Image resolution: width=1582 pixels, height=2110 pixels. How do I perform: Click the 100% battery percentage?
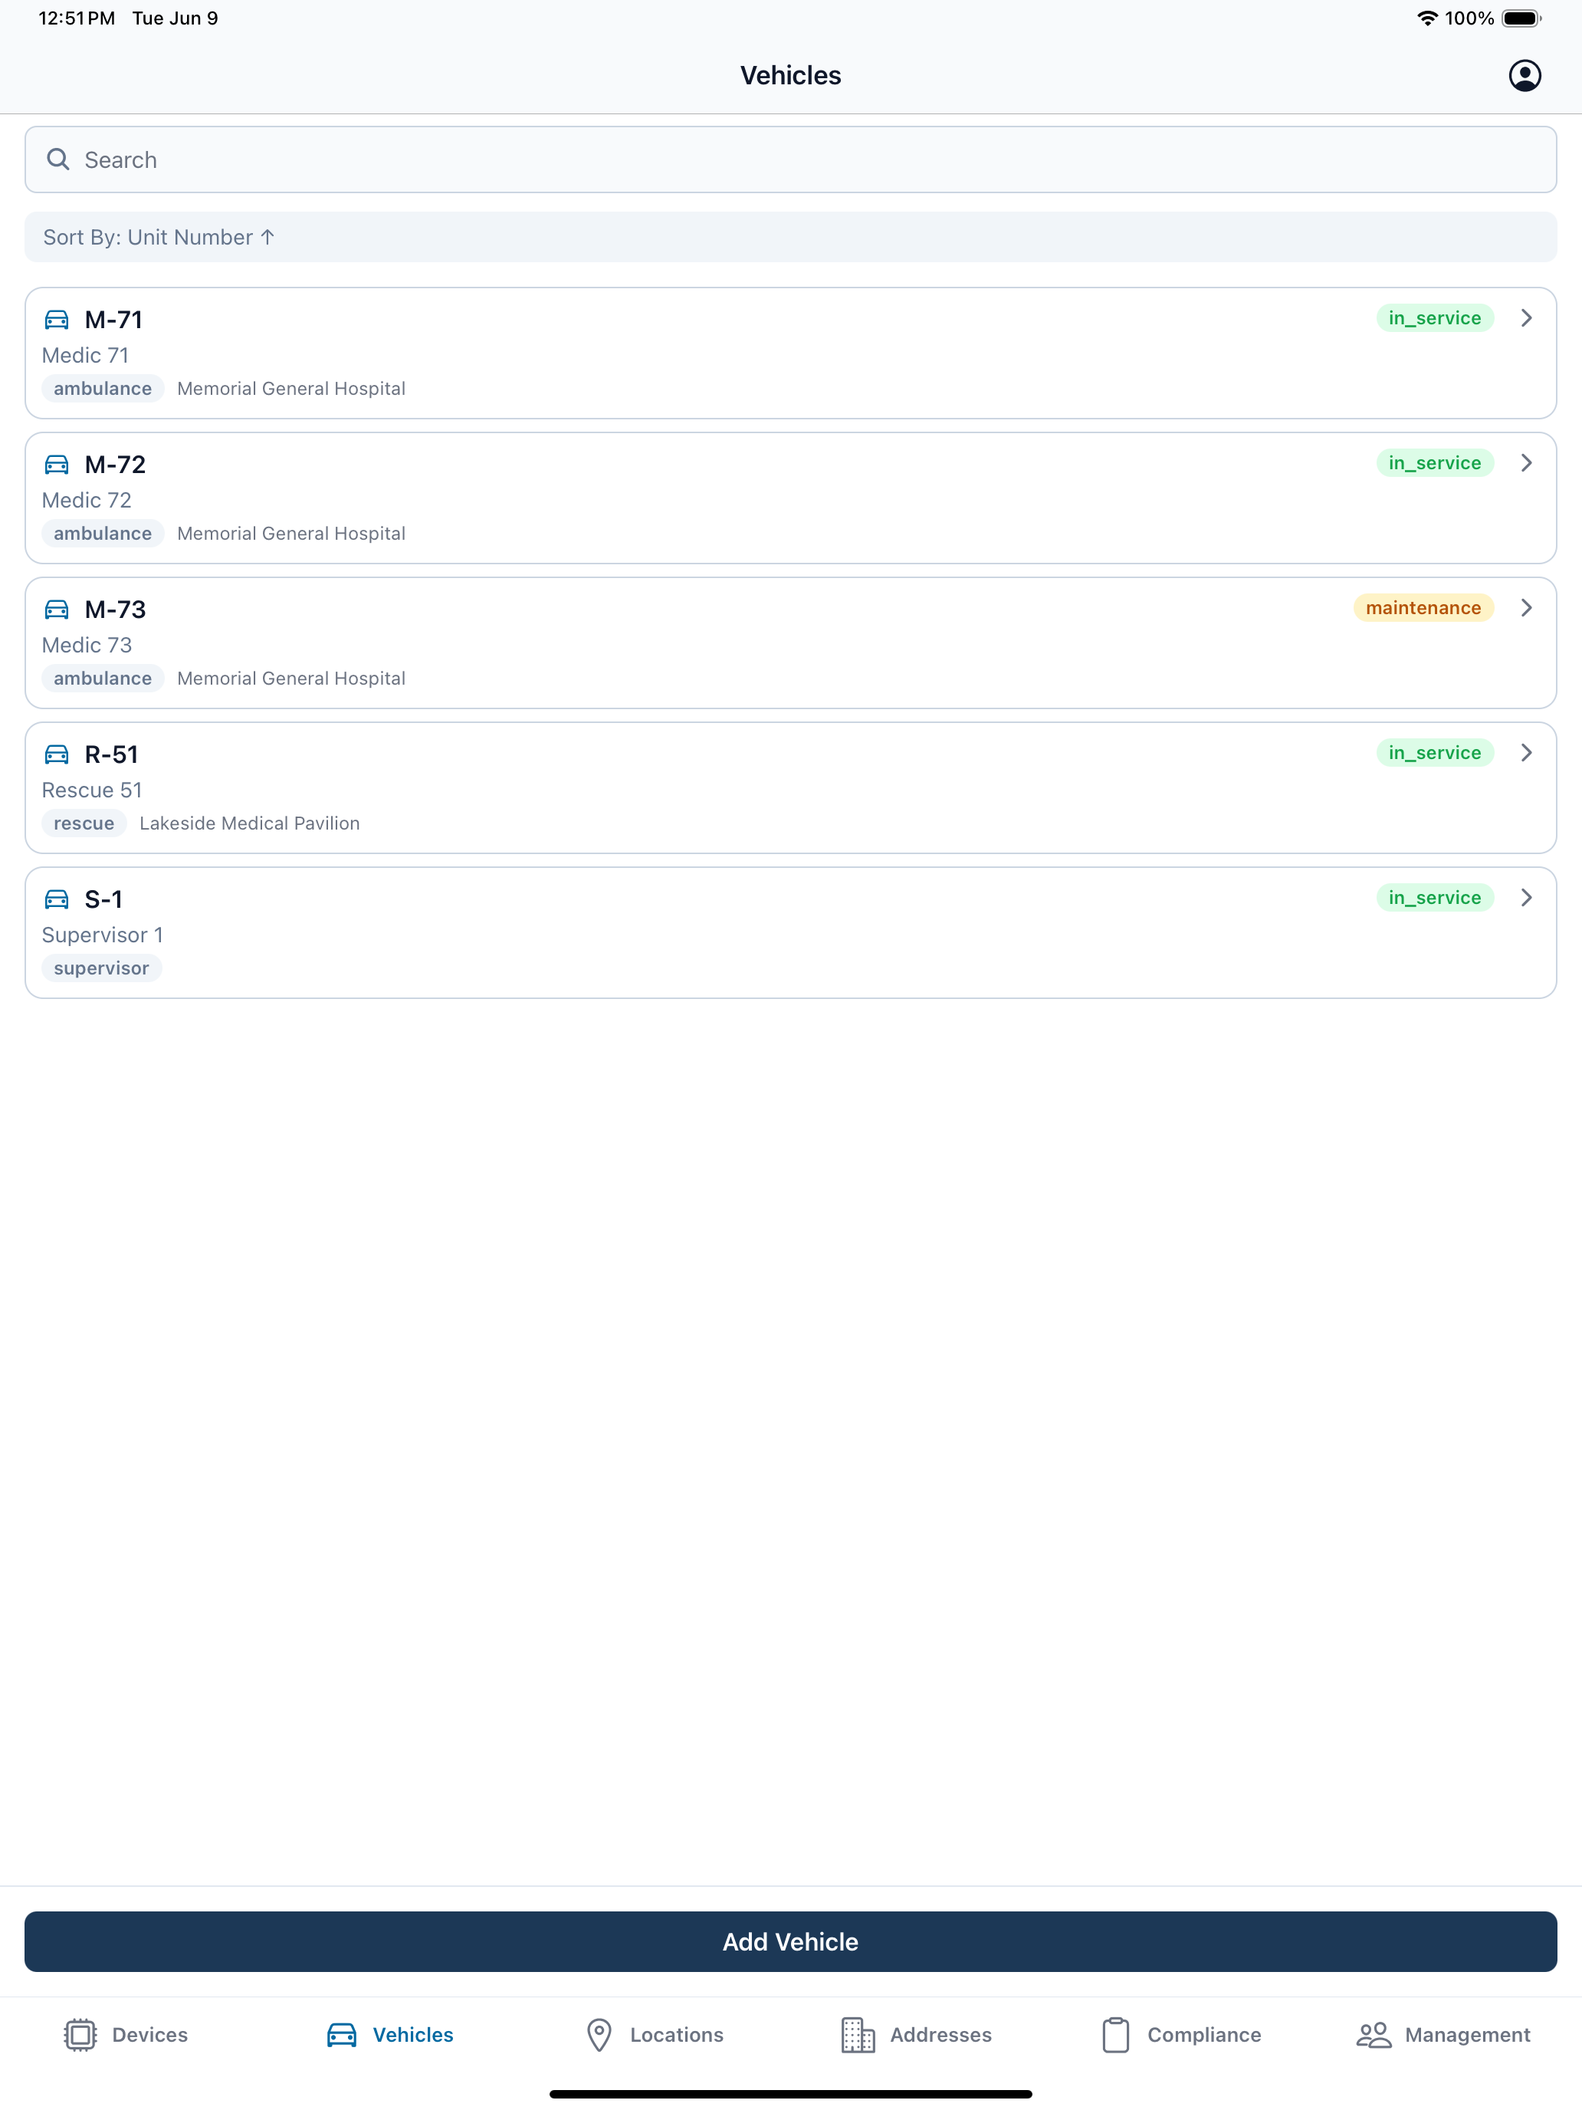click(x=1469, y=18)
